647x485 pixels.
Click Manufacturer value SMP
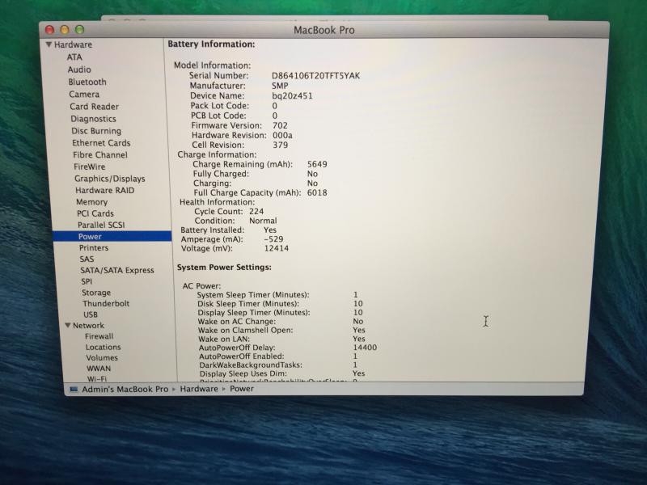coord(280,86)
